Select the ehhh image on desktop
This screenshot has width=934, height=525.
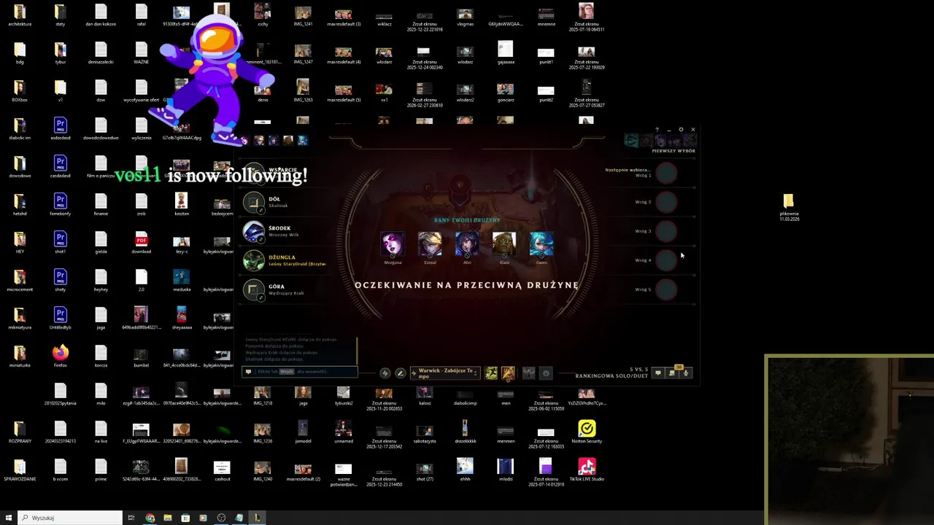(x=465, y=470)
